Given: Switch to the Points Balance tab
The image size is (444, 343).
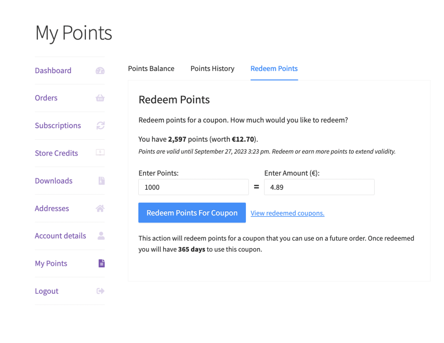Looking at the screenshot, I should coord(151,68).
